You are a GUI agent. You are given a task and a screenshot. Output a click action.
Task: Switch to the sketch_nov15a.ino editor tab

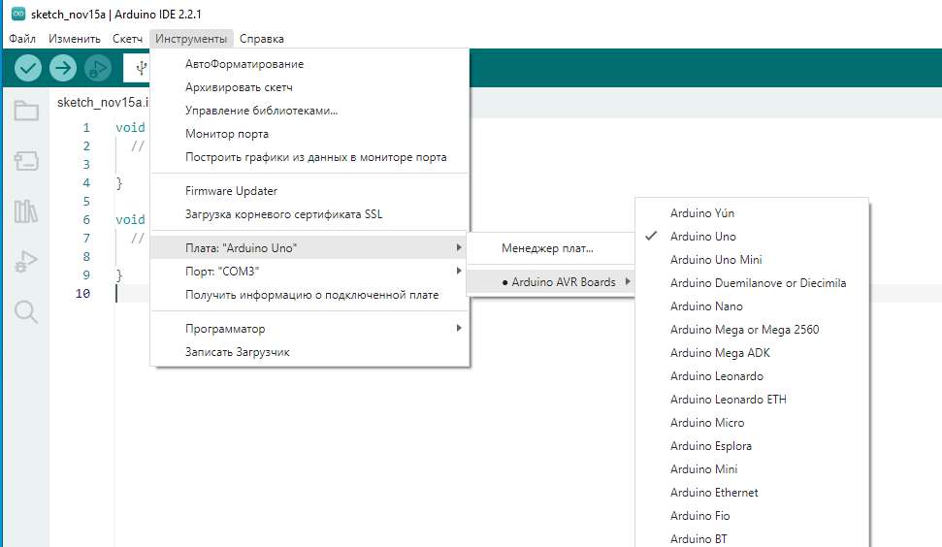click(x=102, y=102)
